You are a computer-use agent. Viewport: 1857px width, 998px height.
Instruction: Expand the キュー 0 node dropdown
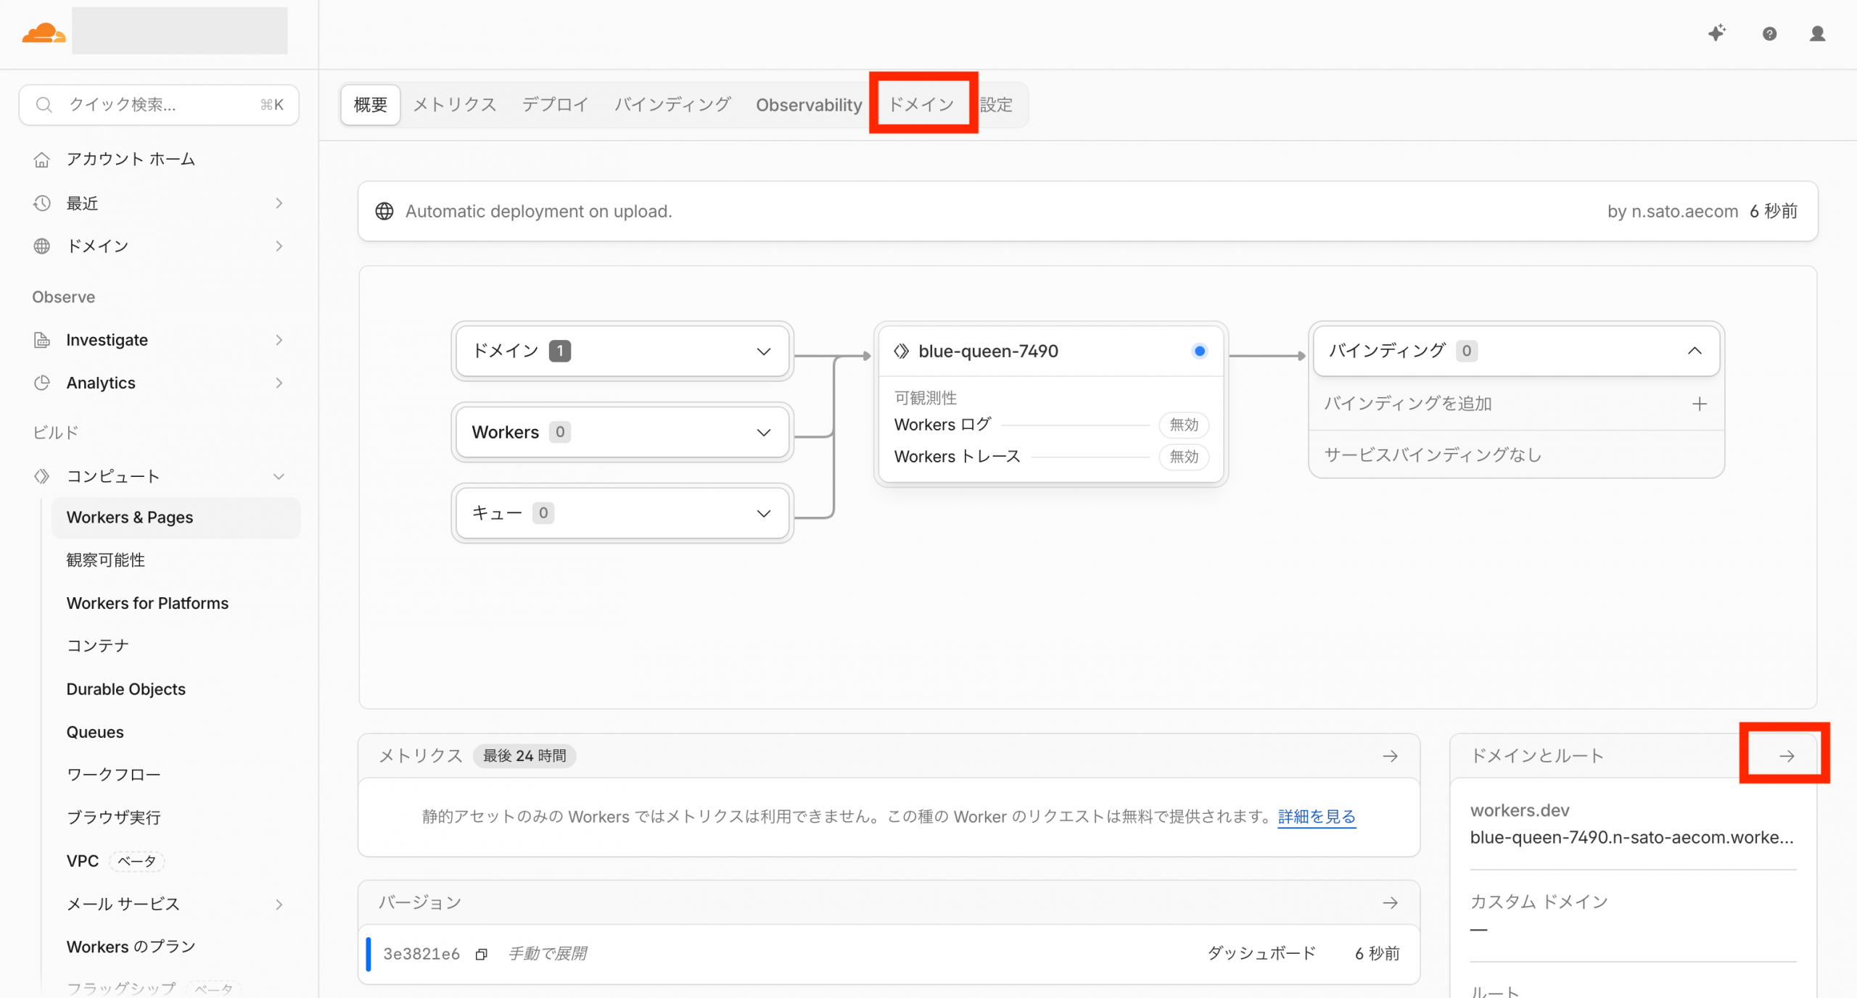[x=763, y=514]
